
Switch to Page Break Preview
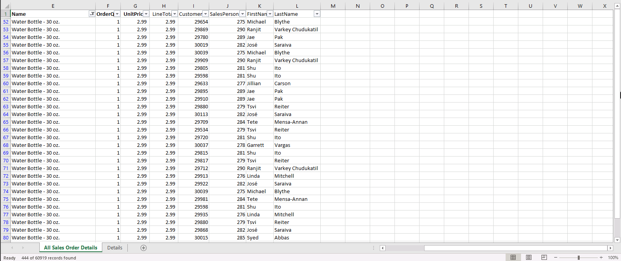click(544, 258)
